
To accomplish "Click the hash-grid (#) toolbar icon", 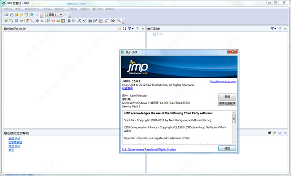I will point(69,21).
